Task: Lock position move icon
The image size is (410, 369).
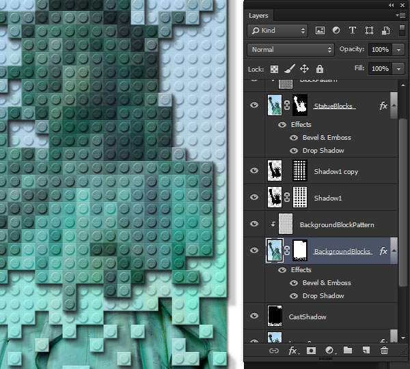Action: (x=304, y=69)
